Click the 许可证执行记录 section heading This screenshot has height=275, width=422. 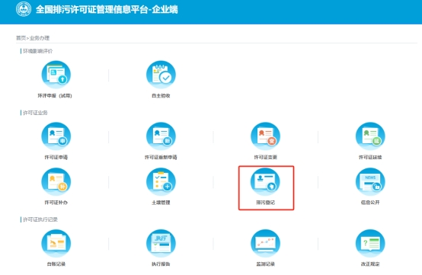click(40, 219)
